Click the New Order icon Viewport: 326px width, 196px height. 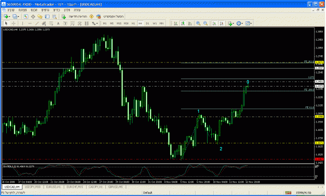pyautogui.click(x=64, y=16)
